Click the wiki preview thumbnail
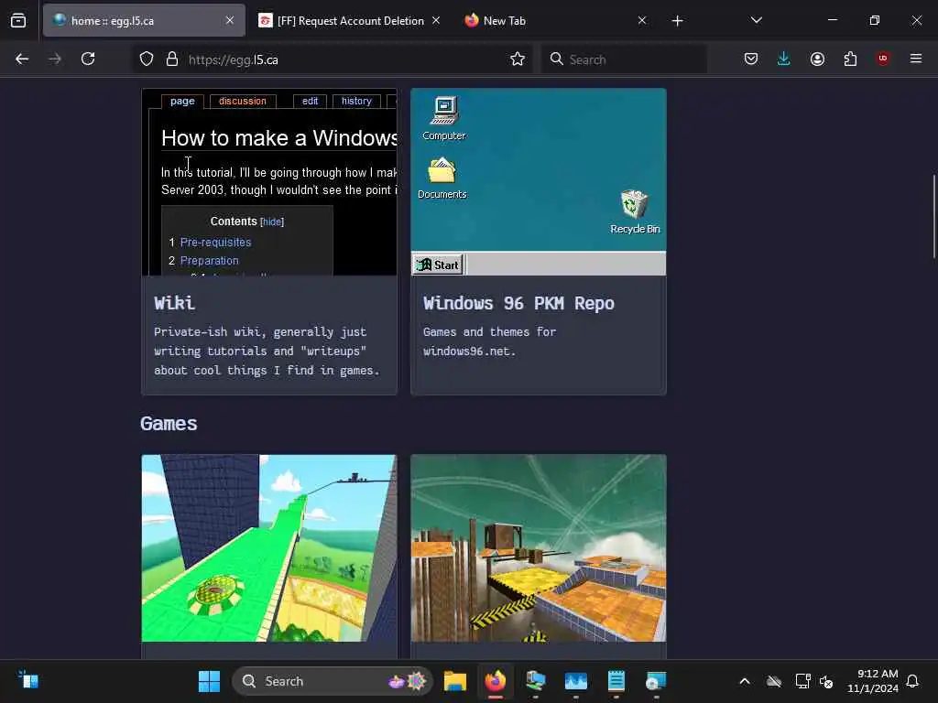This screenshot has height=703, width=938. [269, 182]
